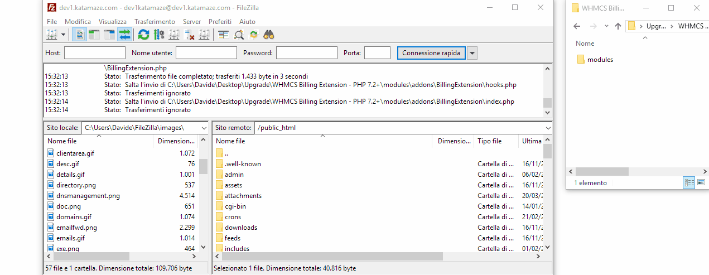Click the Connessione rapida button
This screenshot has width=709, height=275.
431,53
